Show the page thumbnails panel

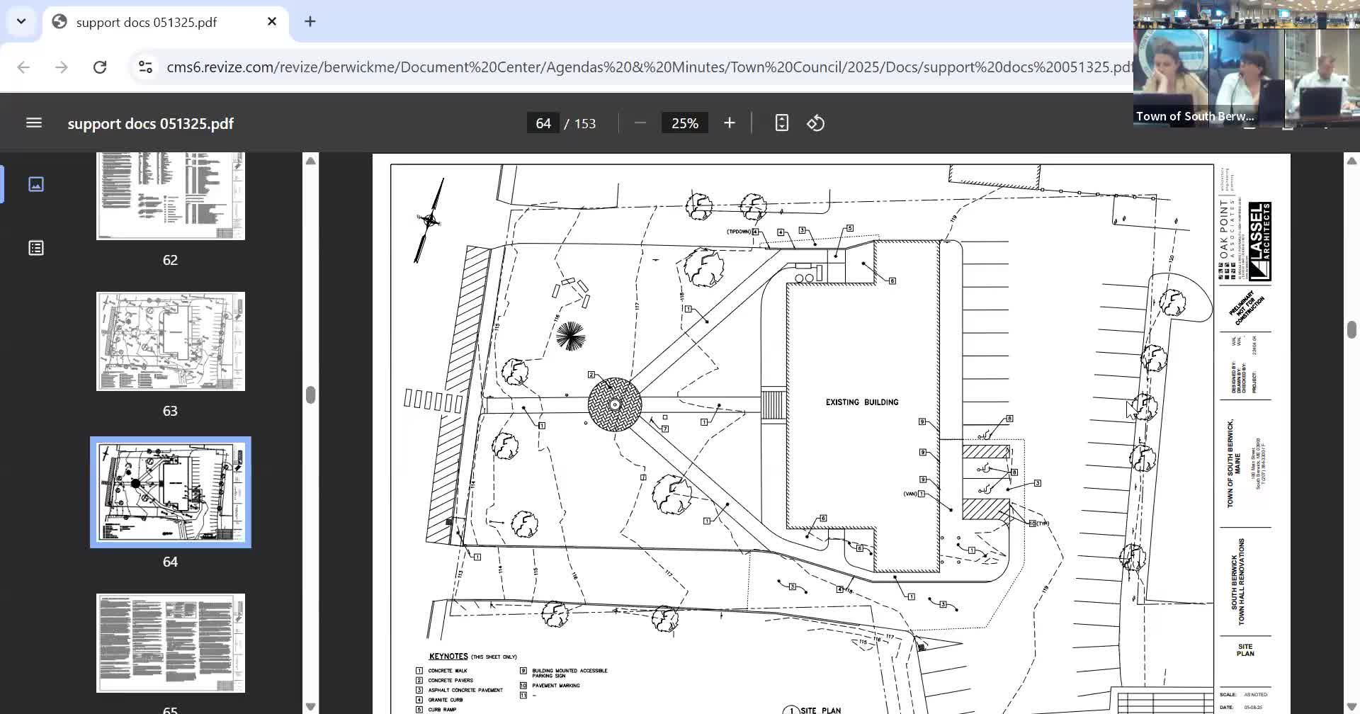click(x=36, y=184)
